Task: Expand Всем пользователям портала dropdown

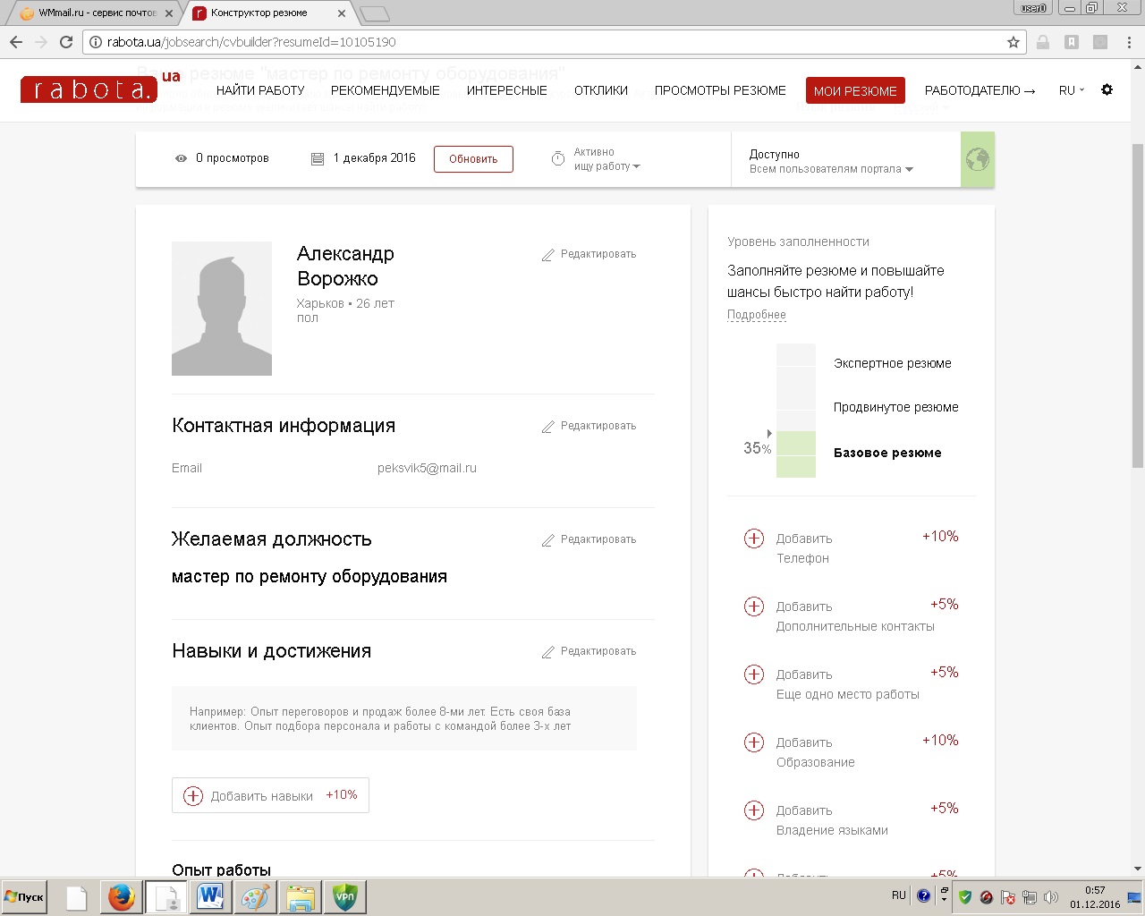Action: 831,169
